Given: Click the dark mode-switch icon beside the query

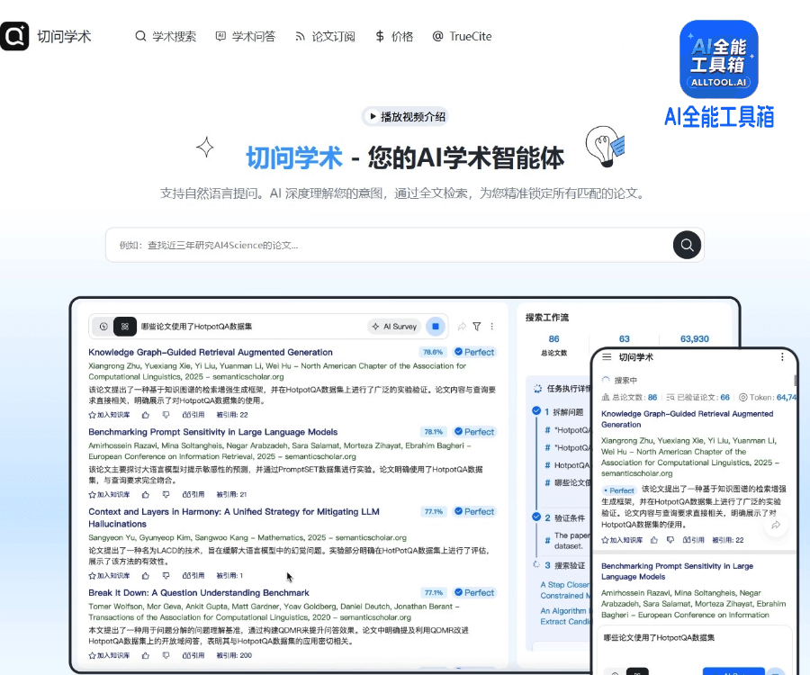Looking at the screenshot, I should pyautogui.click(x=124, y=327).
